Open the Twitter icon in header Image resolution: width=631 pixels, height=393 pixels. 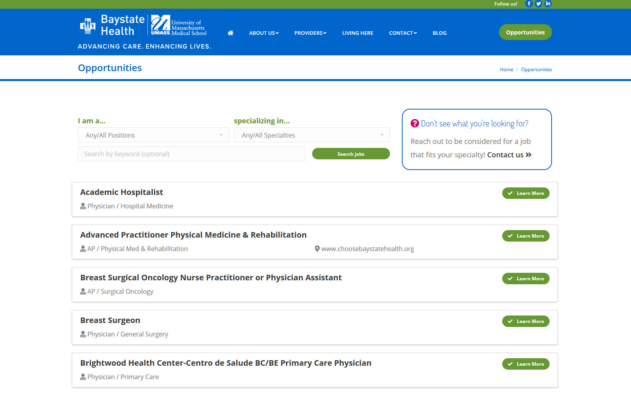(x=538, y=4)
